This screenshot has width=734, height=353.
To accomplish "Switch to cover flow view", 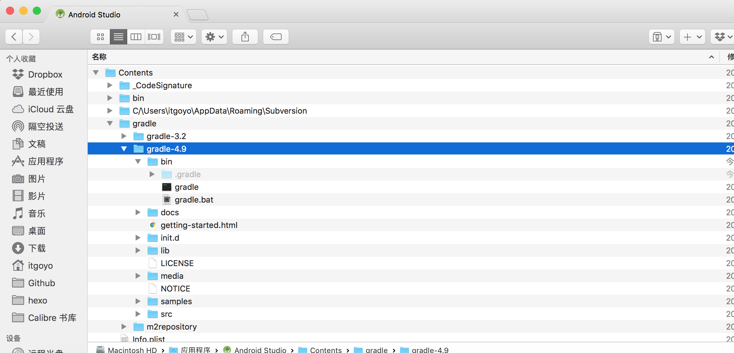I will point(154,37).
